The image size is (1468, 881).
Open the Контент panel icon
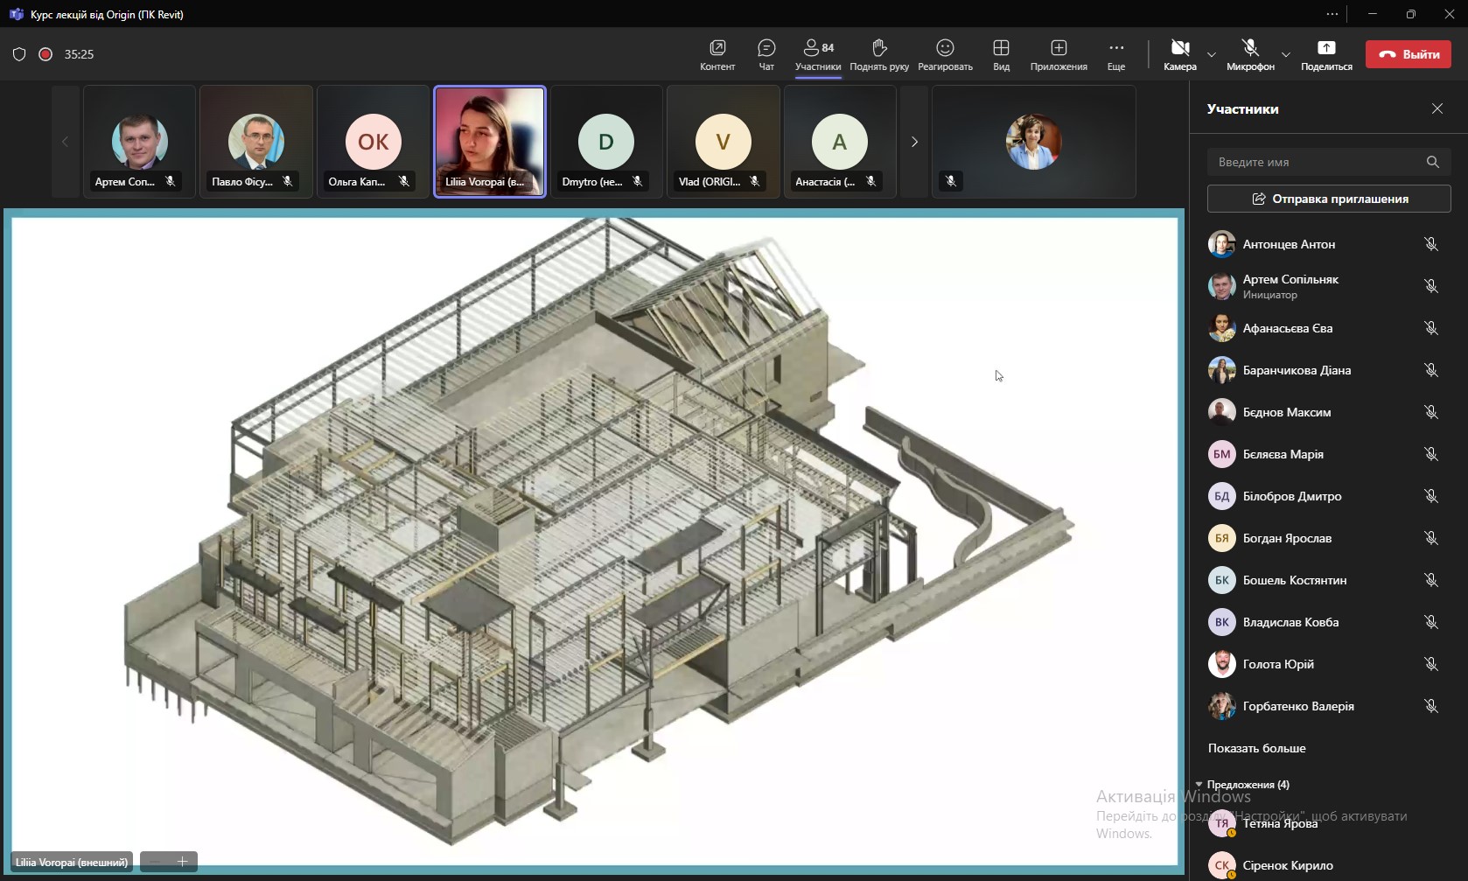point(717,48)
